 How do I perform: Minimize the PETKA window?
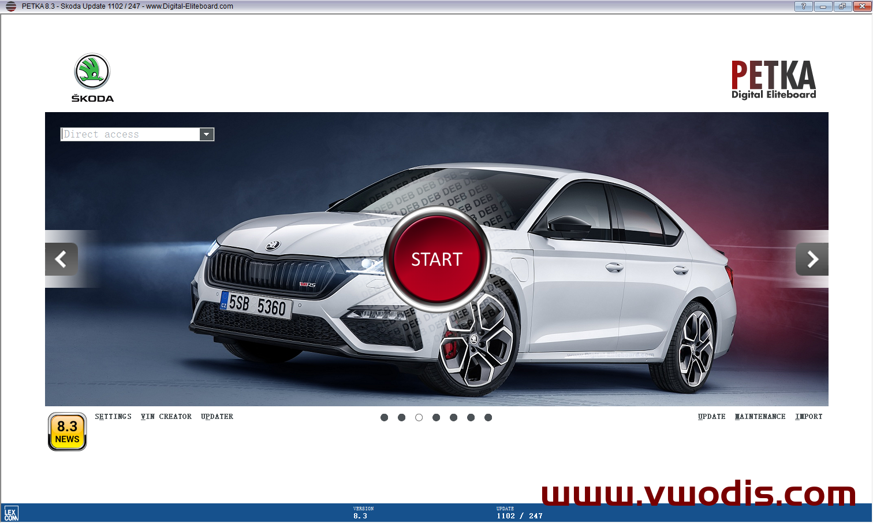(822, 6)
